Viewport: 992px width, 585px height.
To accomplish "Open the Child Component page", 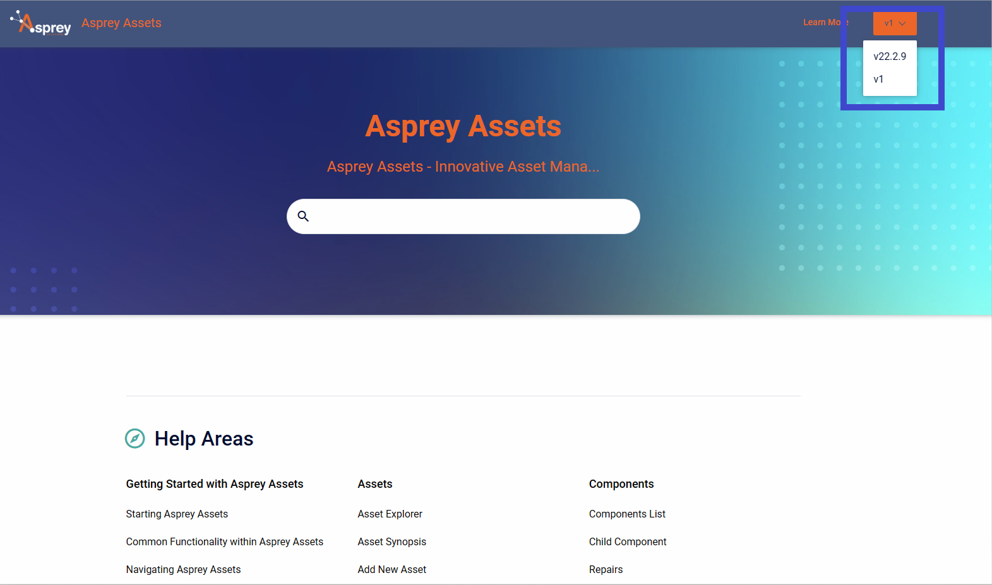I will pyautogui.click(x=628, y=541).
